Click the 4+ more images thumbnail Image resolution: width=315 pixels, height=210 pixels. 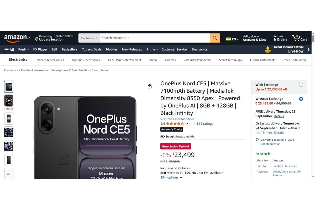coord(9,174)
